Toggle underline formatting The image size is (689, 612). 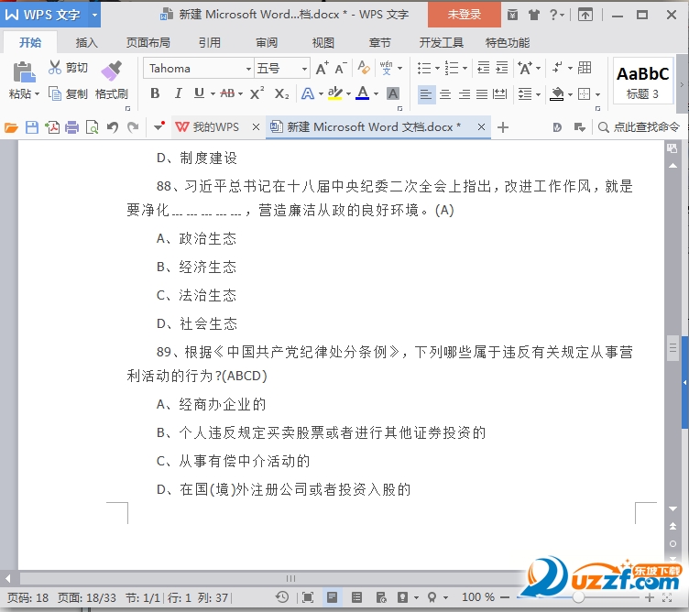199,93
